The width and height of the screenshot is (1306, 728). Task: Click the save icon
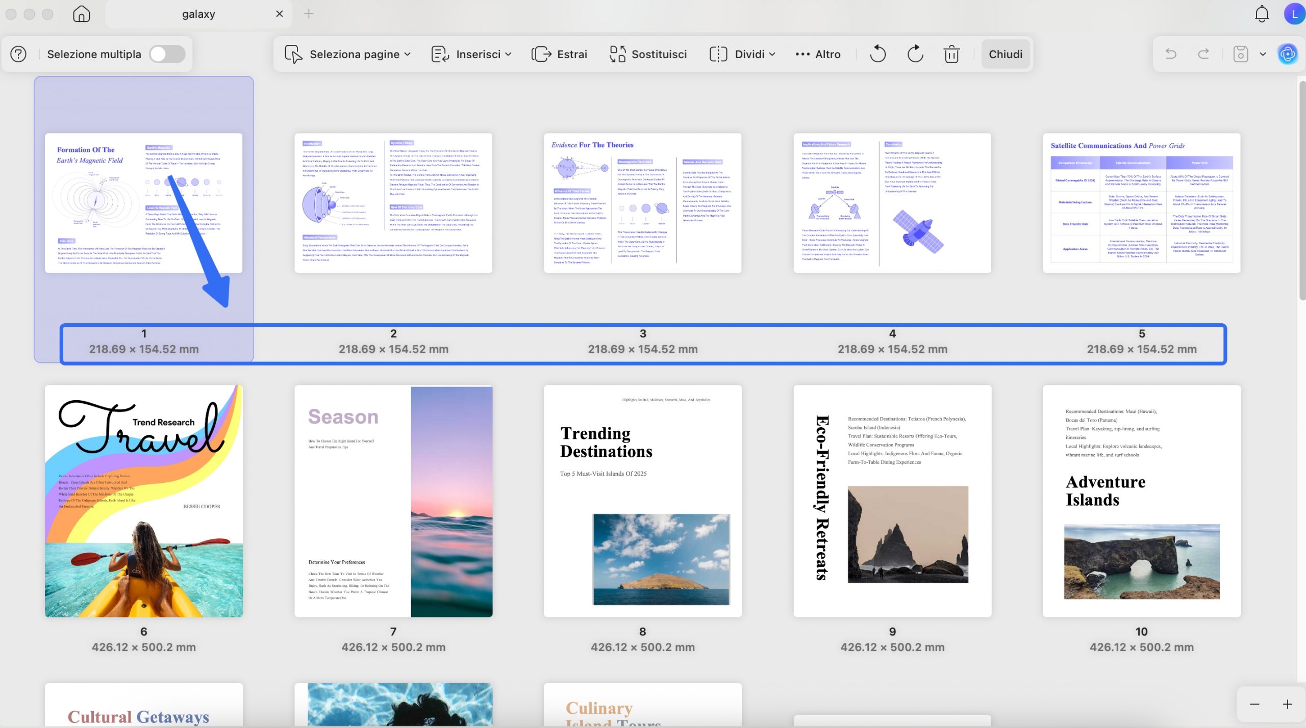(x=1240, y=54)
